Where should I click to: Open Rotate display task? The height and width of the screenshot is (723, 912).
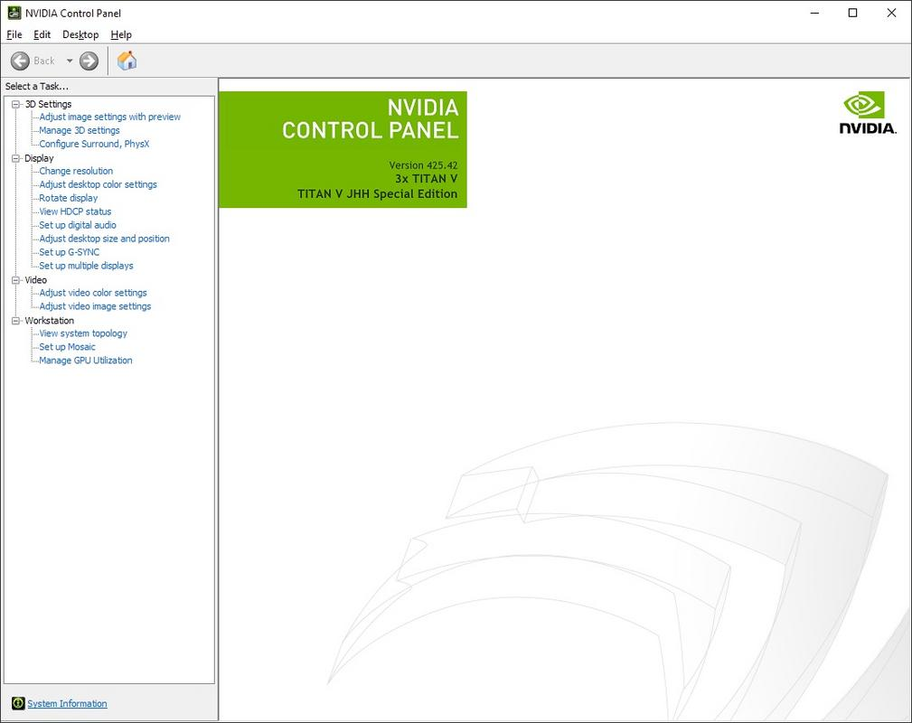68,198
